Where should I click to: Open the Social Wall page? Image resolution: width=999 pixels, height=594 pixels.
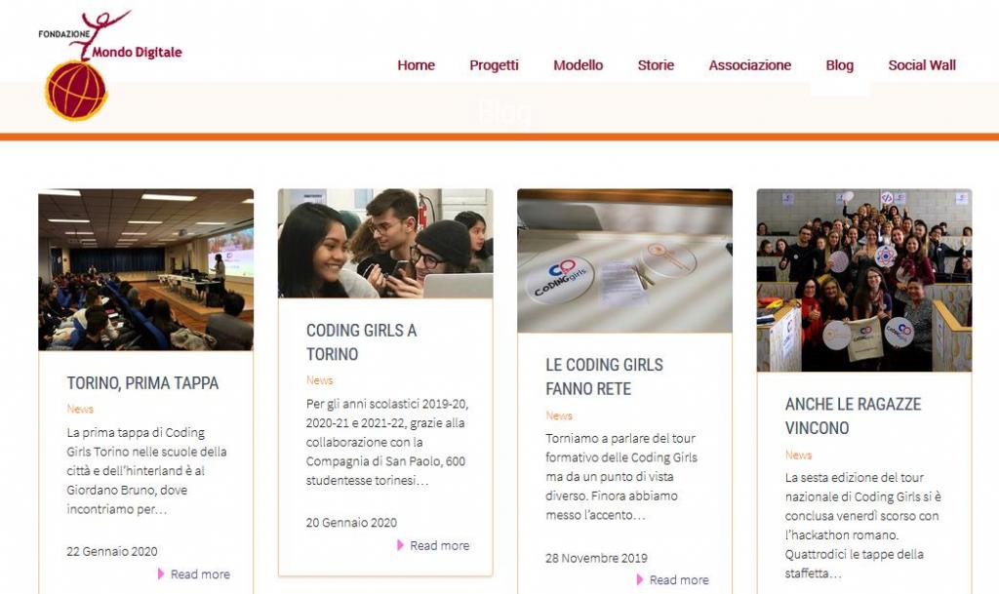[922, 65]
